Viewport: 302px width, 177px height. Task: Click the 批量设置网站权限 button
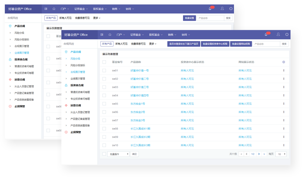tap(241, 44)
